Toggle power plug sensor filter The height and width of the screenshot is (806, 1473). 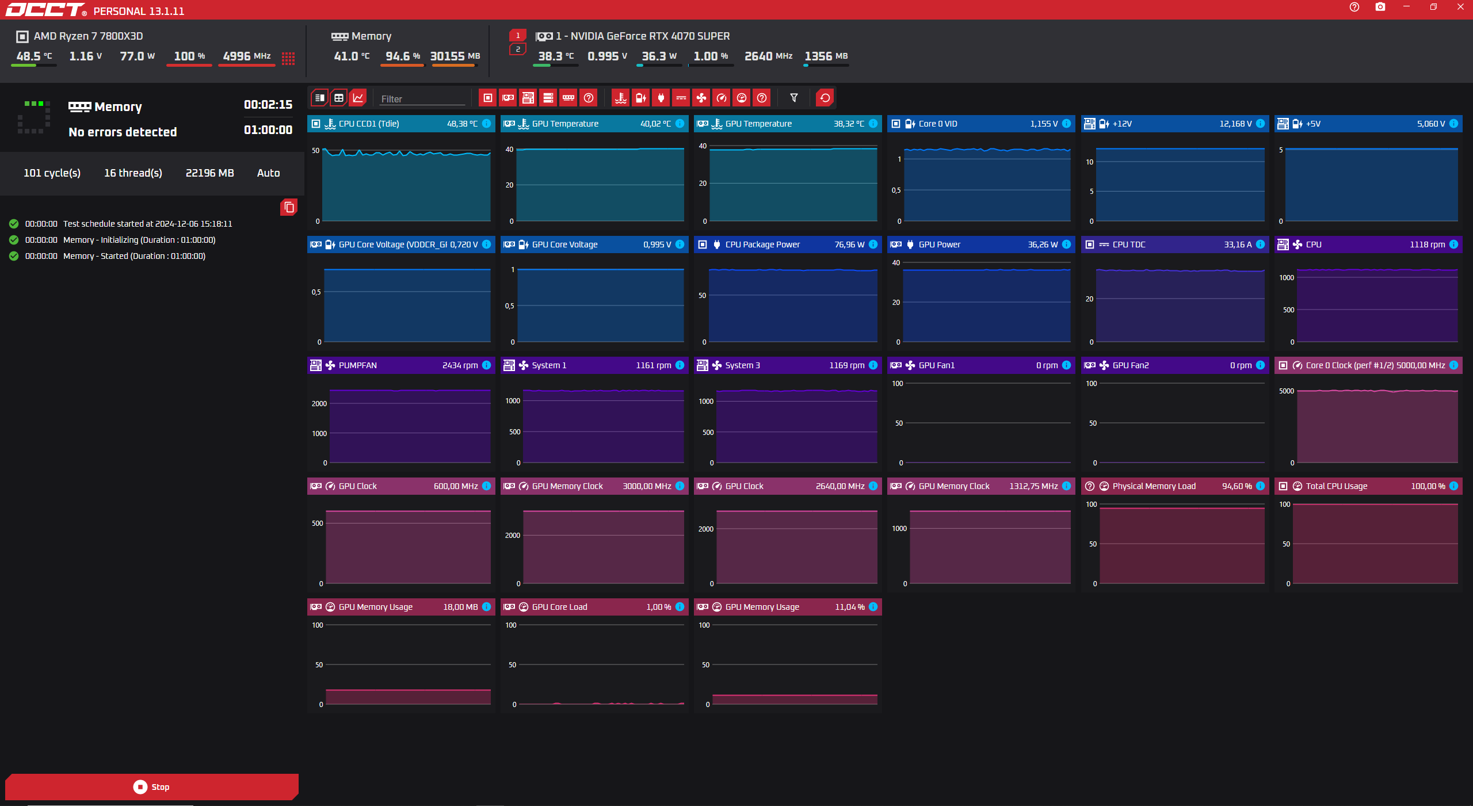(661, 98)
